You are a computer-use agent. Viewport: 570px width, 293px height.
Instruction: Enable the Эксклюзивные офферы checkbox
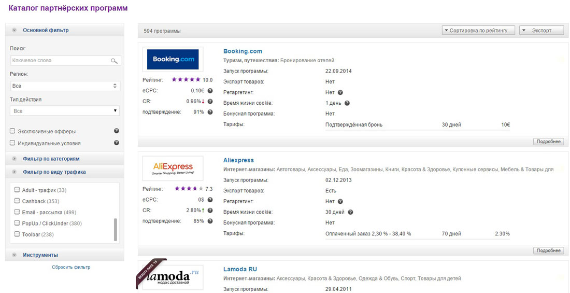click(13, 131)
